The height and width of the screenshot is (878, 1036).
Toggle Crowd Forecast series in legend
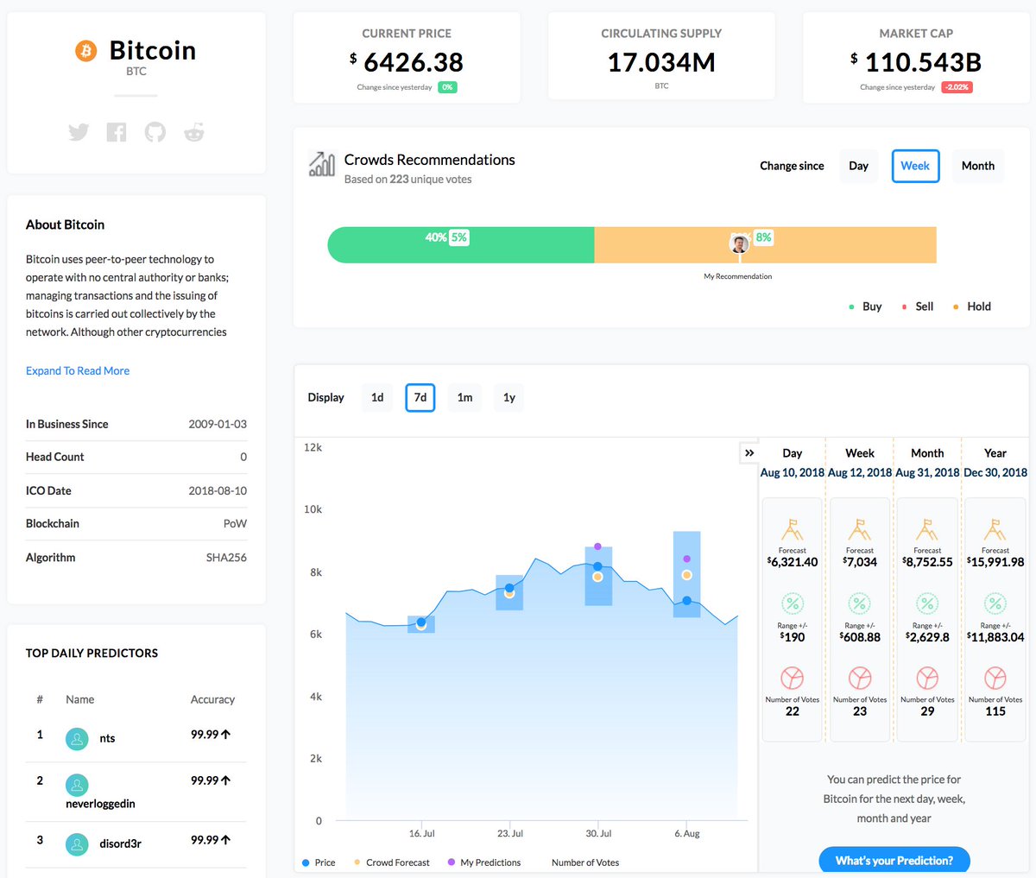[391, 862]
